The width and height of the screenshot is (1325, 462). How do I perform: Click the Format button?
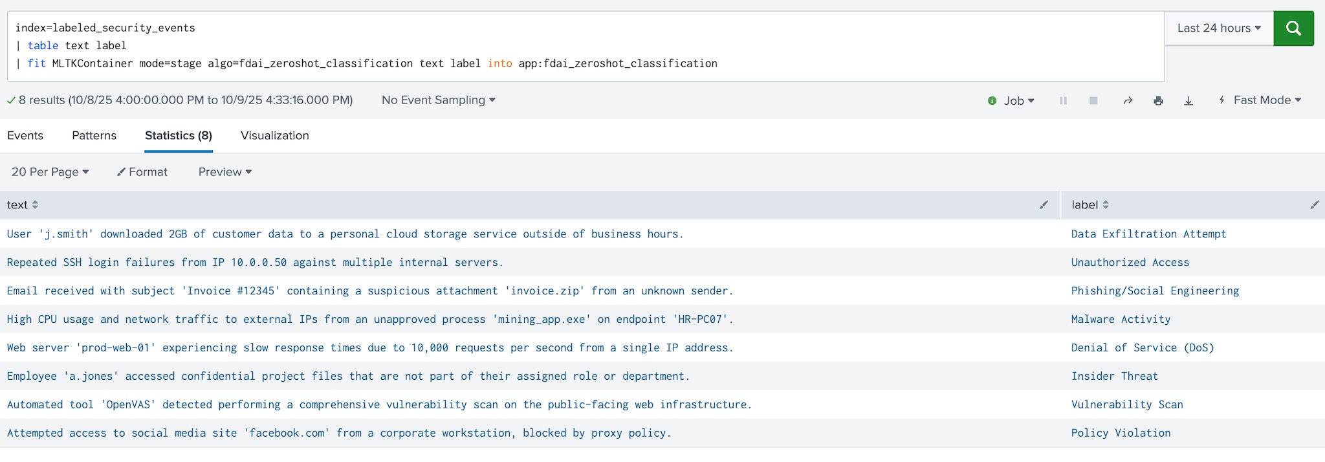point(142,172)
